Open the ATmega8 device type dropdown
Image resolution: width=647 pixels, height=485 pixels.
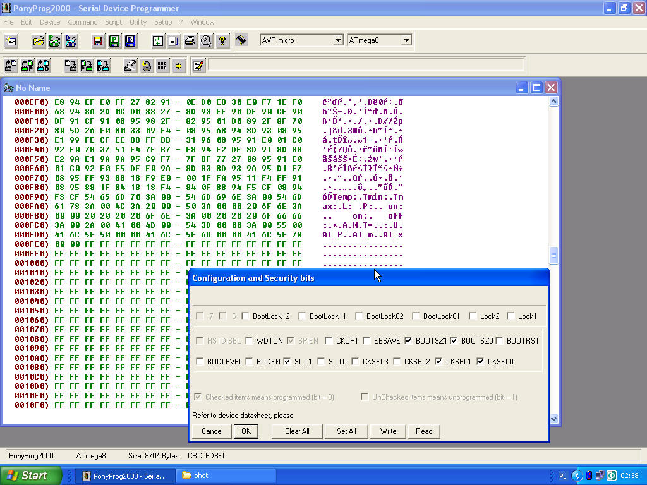click(406, 40)
